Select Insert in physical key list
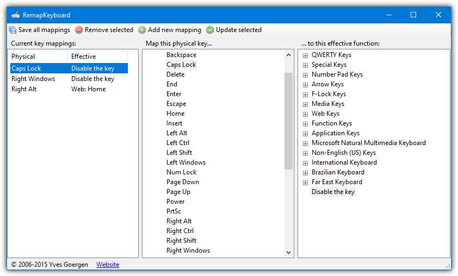The width and height of the screenshot is (458, 276). [175, 123]
